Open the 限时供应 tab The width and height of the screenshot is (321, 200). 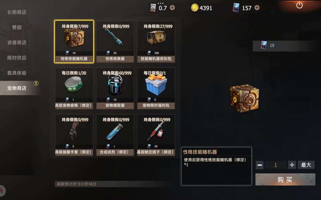pos(17,58)
